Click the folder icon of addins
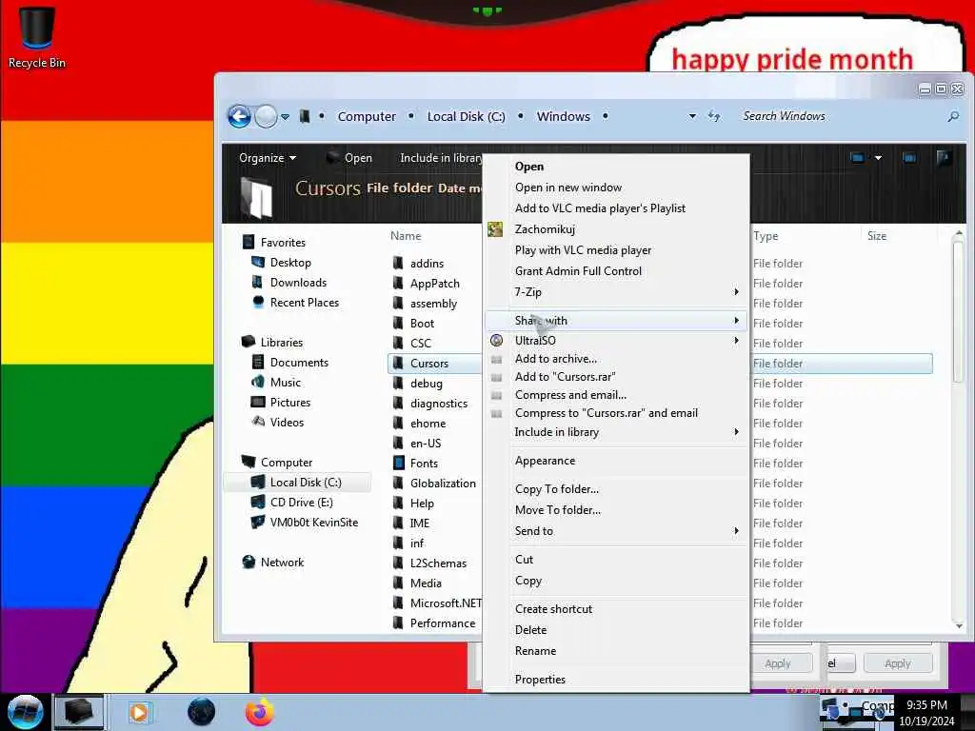 point(398,263)
